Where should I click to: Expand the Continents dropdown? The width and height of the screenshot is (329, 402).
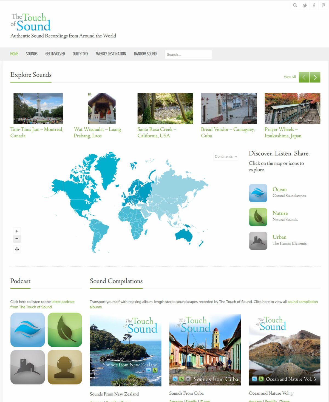coord(226,156)
